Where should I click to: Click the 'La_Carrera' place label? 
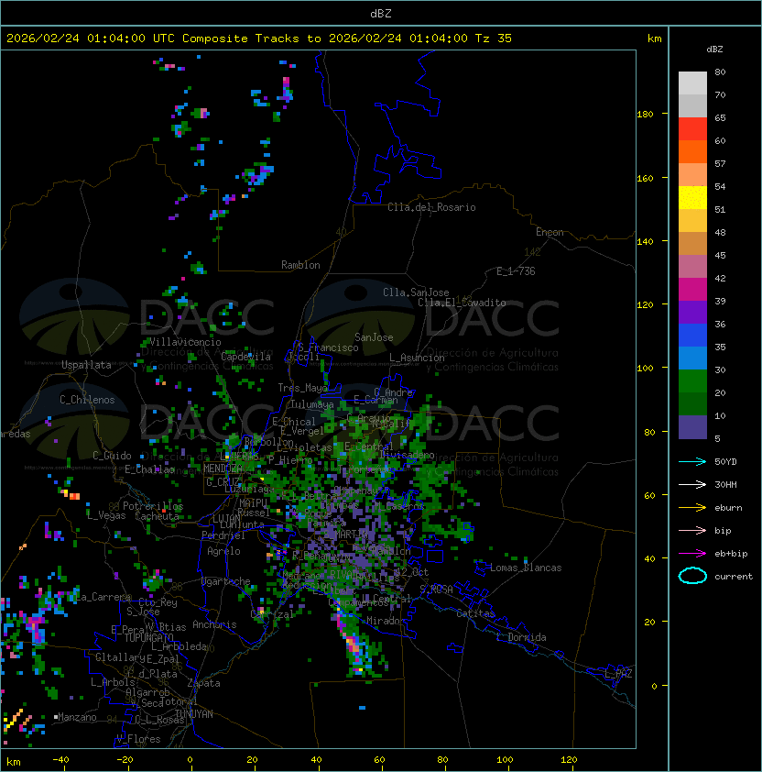(x=103, y=597)
